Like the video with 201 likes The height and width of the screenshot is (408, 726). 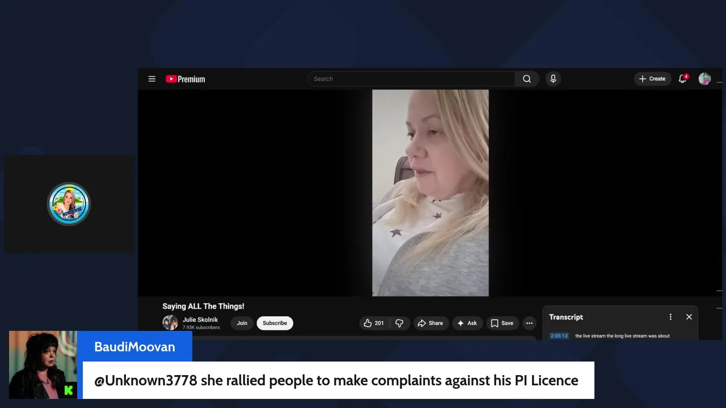(x=374, y=323)
